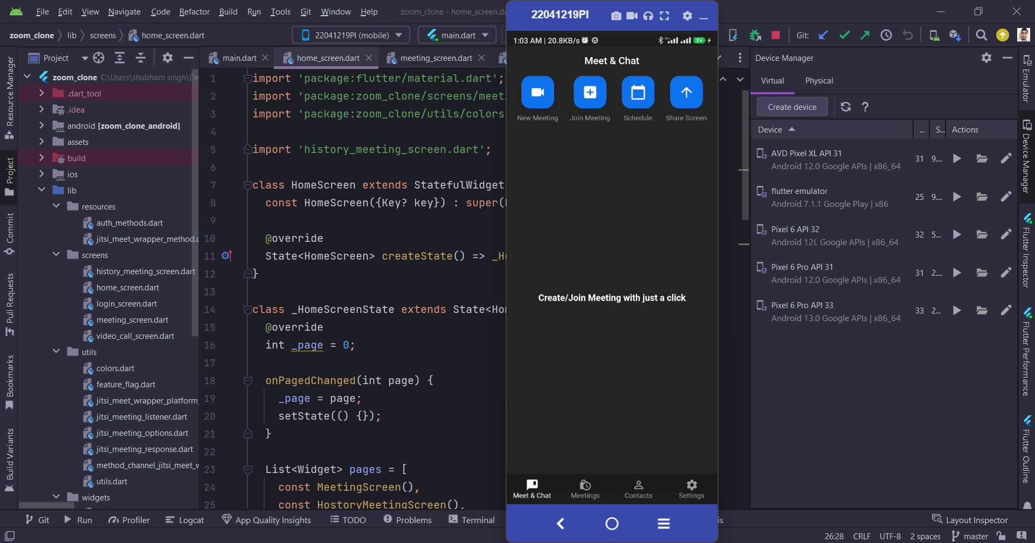
Task: Open Terminal tool window button
Action: [x=472, y=520]
